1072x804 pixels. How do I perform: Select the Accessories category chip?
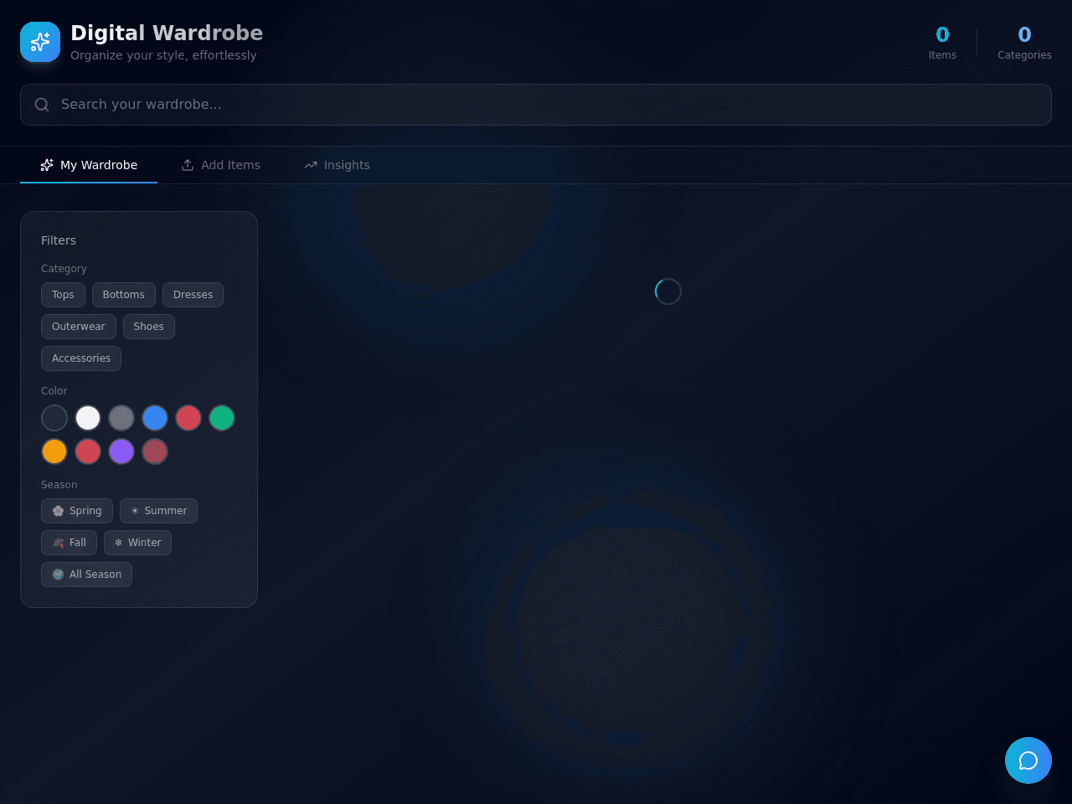pyautogui.click(x=81, y=358)
